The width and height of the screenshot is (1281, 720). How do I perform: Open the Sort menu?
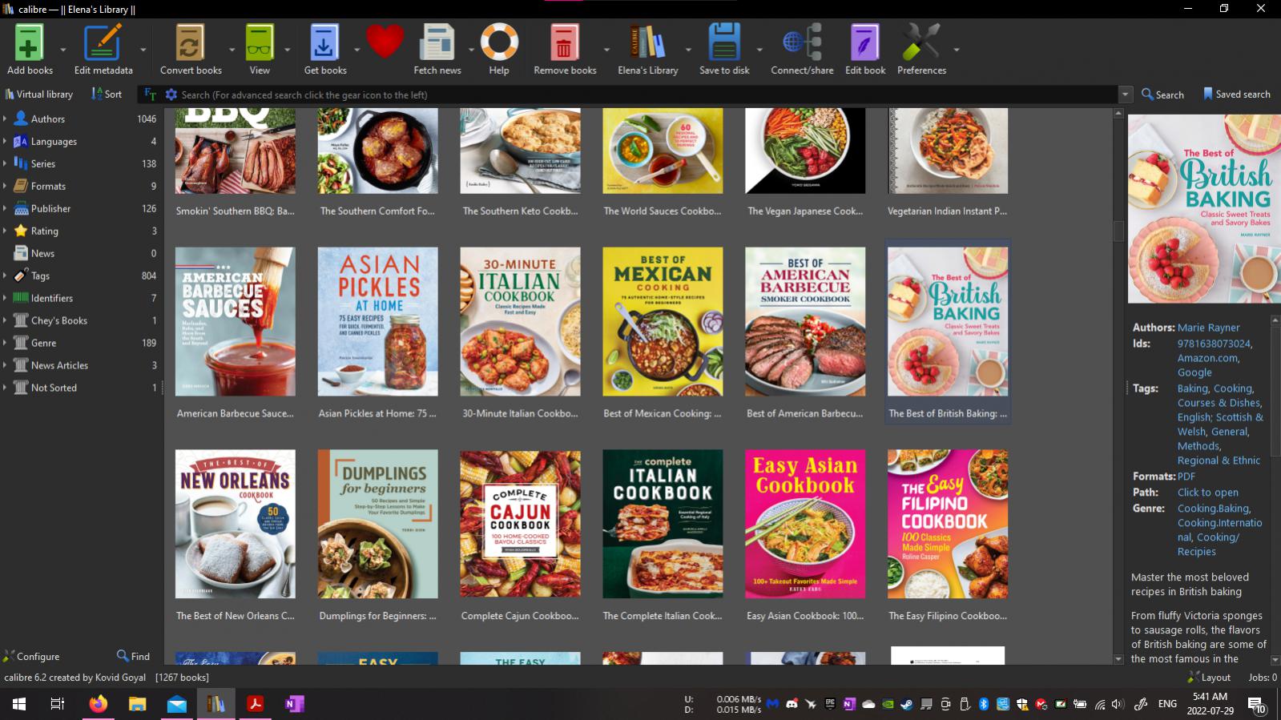(107, 95)
